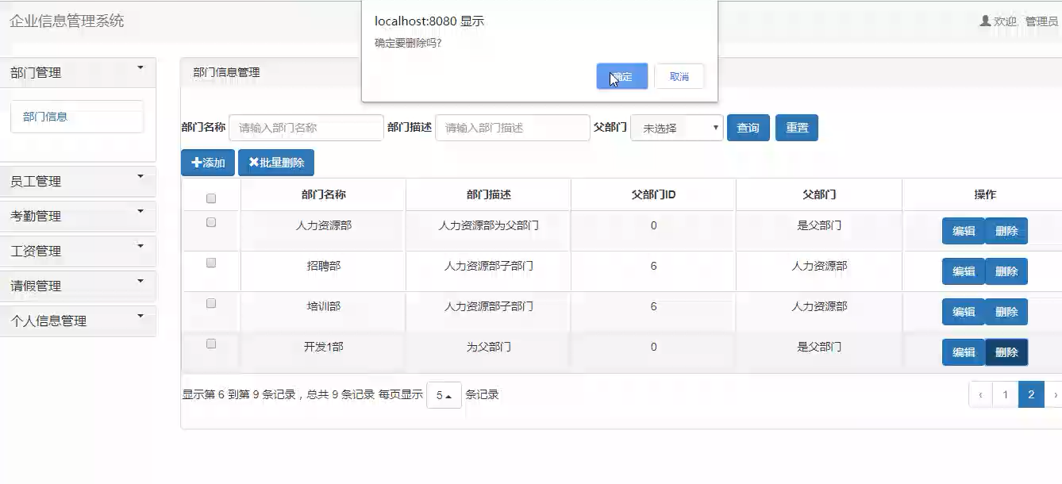The height and width of the screenshot is (484, 1062).
Task: Delete the 培训部 row
Action: coord(1006,312)
